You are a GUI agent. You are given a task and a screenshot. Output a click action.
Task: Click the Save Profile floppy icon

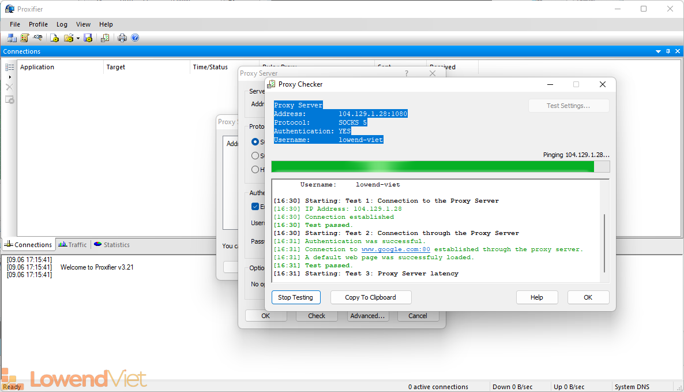88,38
